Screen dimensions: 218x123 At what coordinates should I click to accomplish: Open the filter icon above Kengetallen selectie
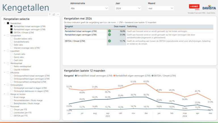(50, 14)
